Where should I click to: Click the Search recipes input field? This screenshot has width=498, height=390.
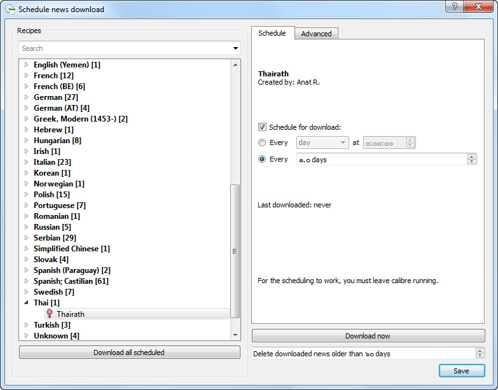(124, 48)
